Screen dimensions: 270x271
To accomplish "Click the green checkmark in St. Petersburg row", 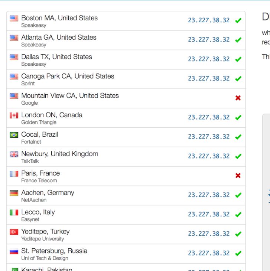I will tap(238, 253).
